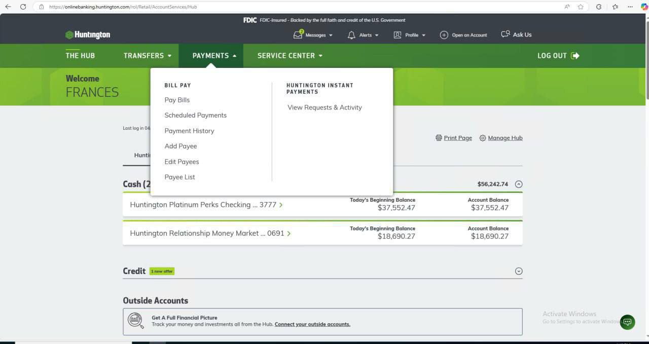The image size is (649, 344).
Task: Click Open an Account link
Action: 470,35
